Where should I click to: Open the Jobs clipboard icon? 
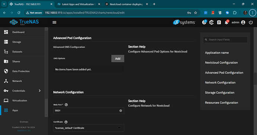pyautogui.click(x=219, y=22)
